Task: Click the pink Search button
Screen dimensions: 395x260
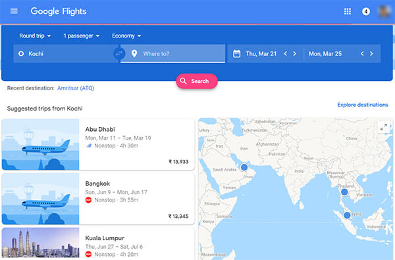Action: tap(197, 81)
